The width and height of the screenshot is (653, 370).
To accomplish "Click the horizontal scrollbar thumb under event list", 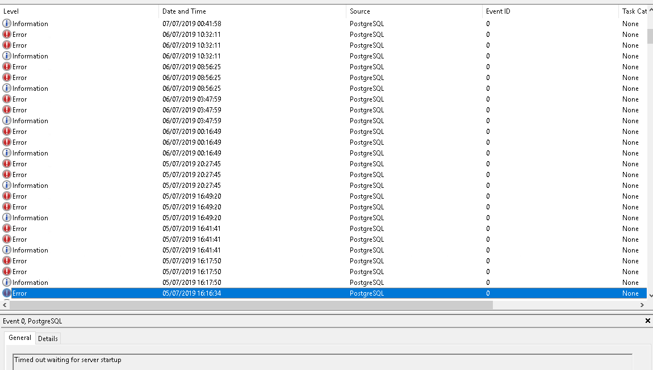I will click(250, 305).
